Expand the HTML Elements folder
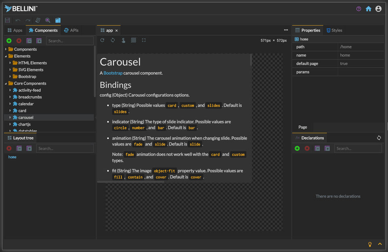The image size is (388, 252). pos(11,63)
